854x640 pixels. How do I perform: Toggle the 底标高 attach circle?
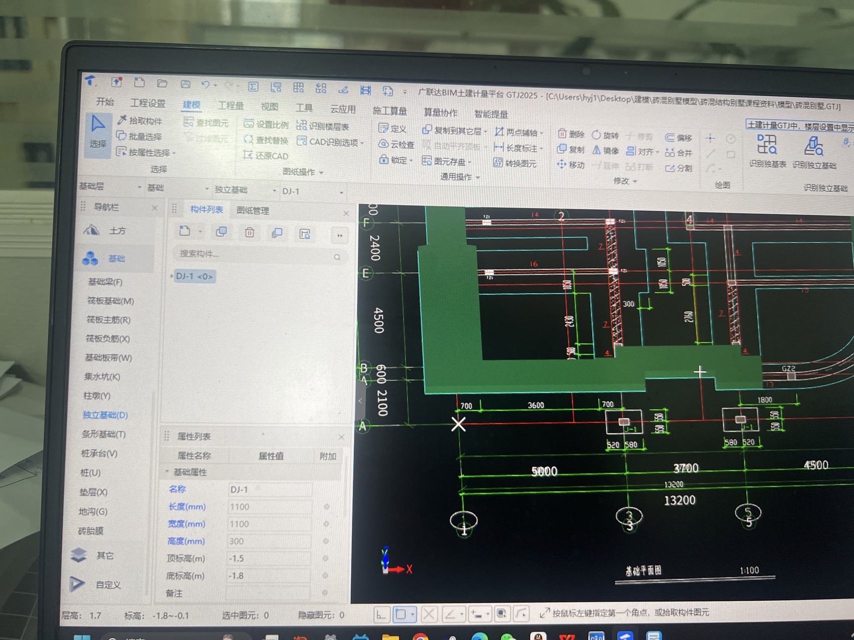pos(325,576)
